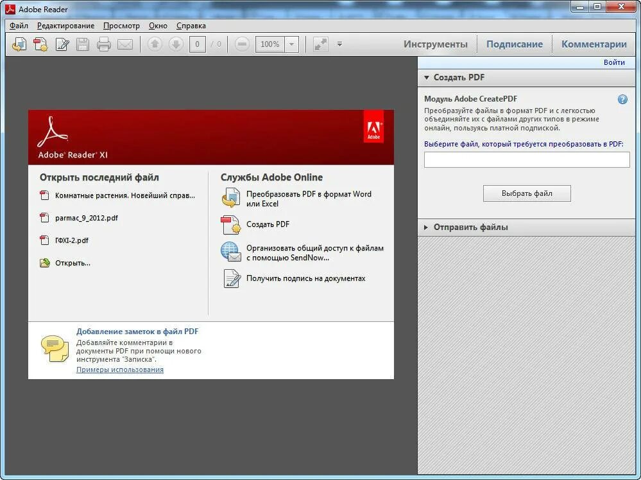Click the Выбрать файл button

(x=527, y=193)
